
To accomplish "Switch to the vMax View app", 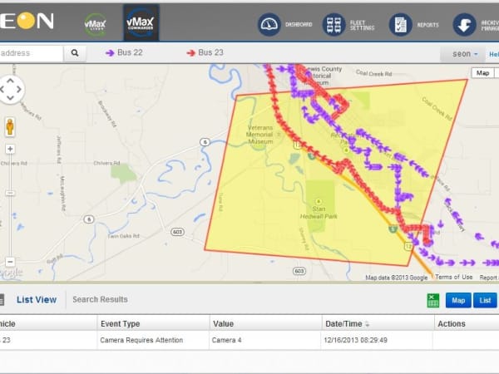I will pos(95,23).
